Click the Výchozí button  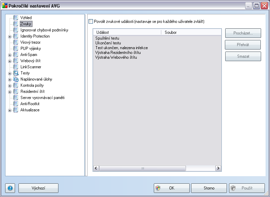click(x=38, y=188)
